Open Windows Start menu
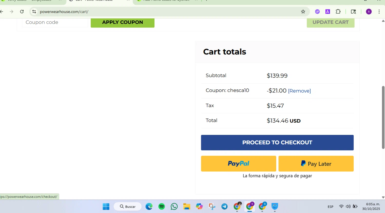Image resolution: width=385 pixels, height=213 pixels. point(106,207)
